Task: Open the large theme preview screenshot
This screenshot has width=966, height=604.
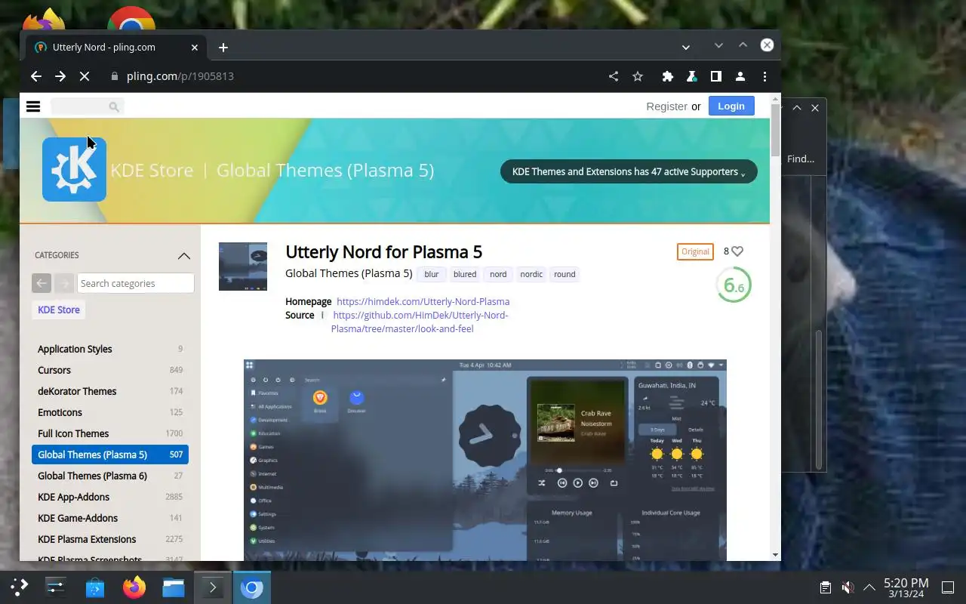Action: click(x=485, y=460)
